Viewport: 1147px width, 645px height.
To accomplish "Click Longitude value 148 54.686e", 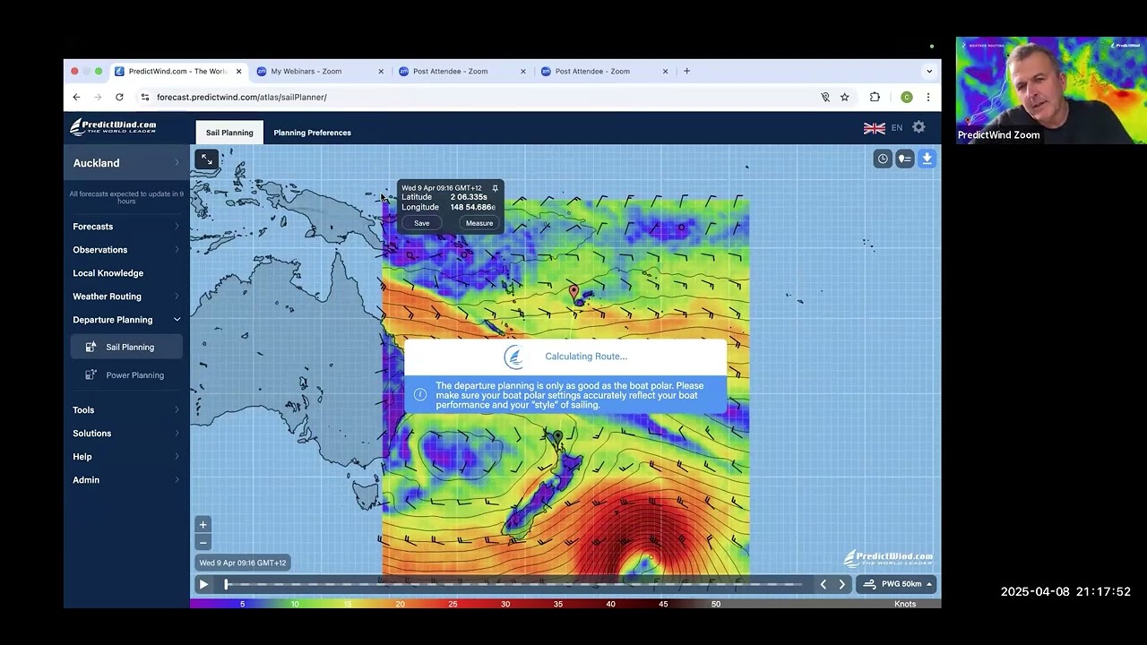I will (x=472, y=207).
